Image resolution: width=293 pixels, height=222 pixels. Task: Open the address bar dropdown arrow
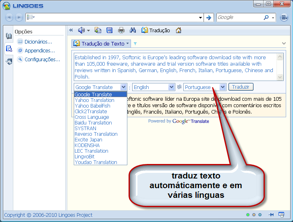click(x=200, y=18)
